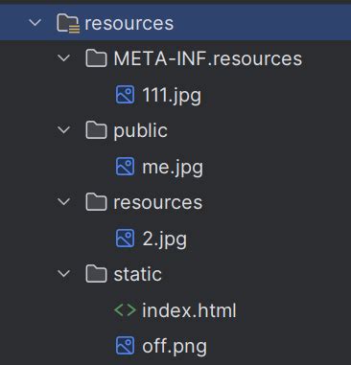Click the static folder icon

pyautogui.click(x=96, y=274)
